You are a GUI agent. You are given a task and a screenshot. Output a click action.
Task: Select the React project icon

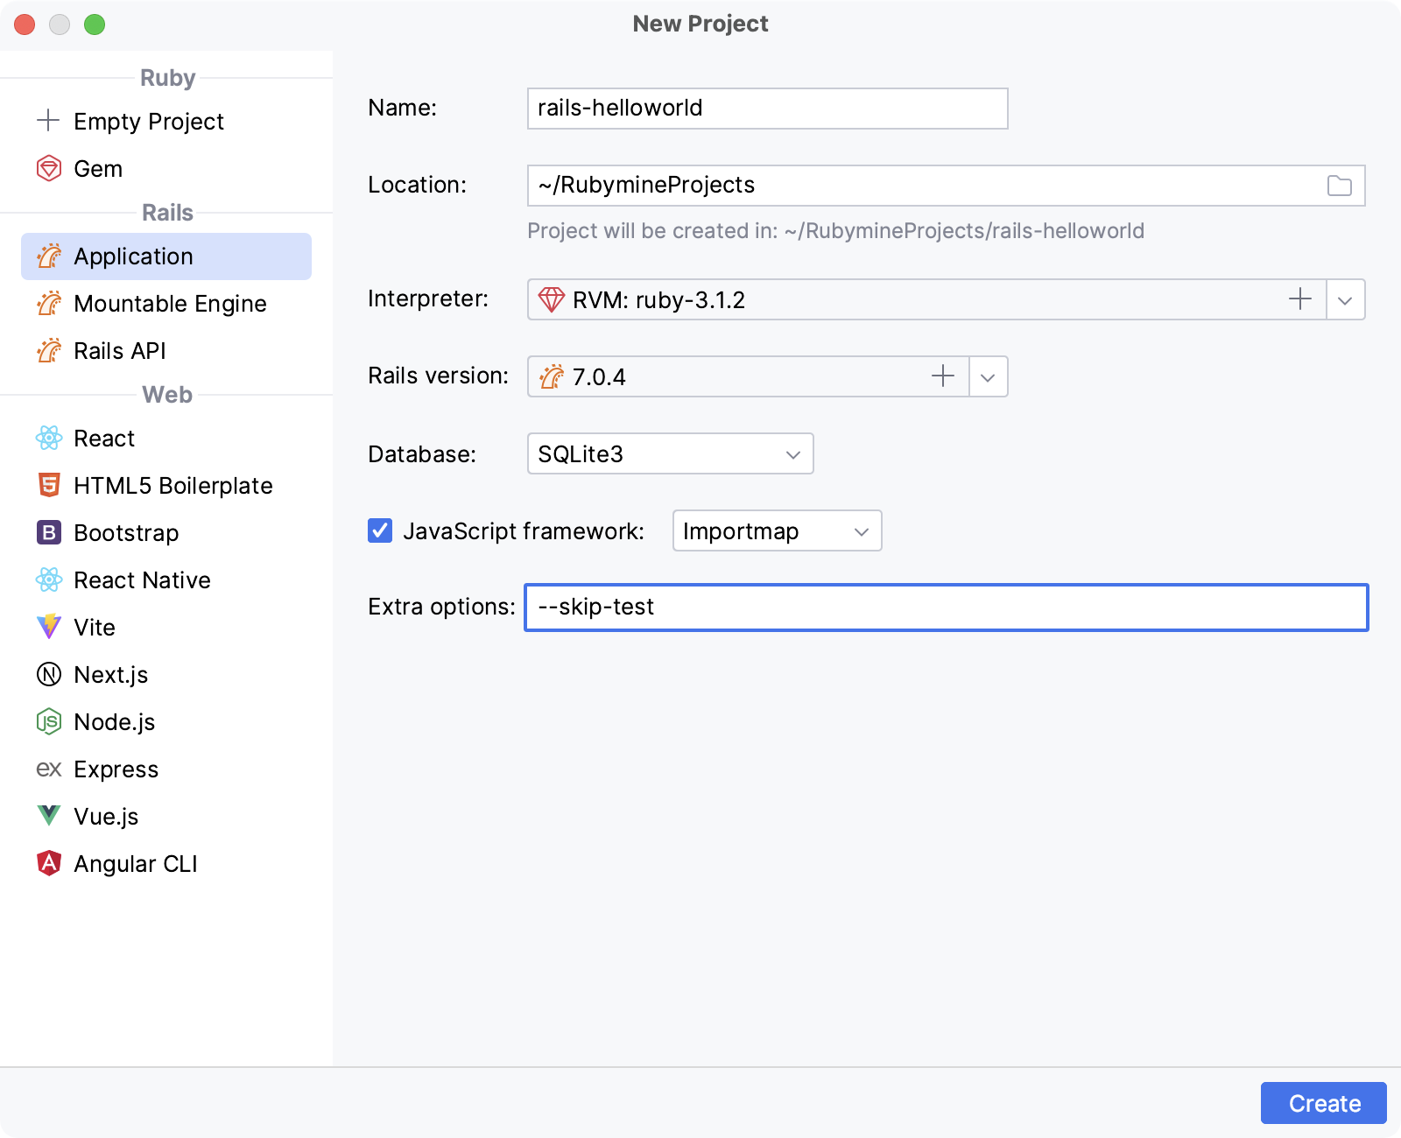point(50,438)
